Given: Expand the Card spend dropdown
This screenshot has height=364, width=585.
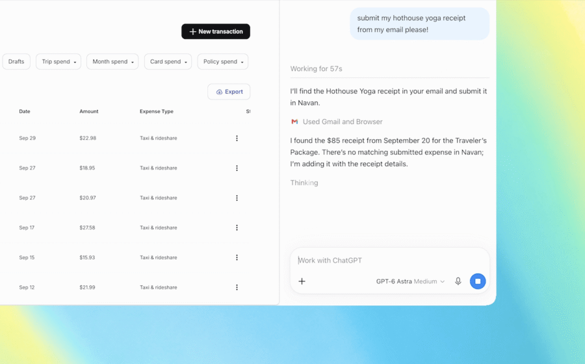Looking at the screenshot, I should tap(168, 62).
